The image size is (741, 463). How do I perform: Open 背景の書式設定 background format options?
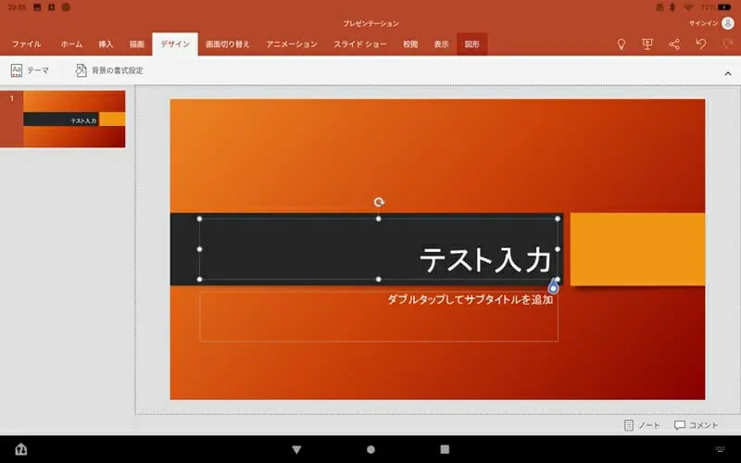109,70
